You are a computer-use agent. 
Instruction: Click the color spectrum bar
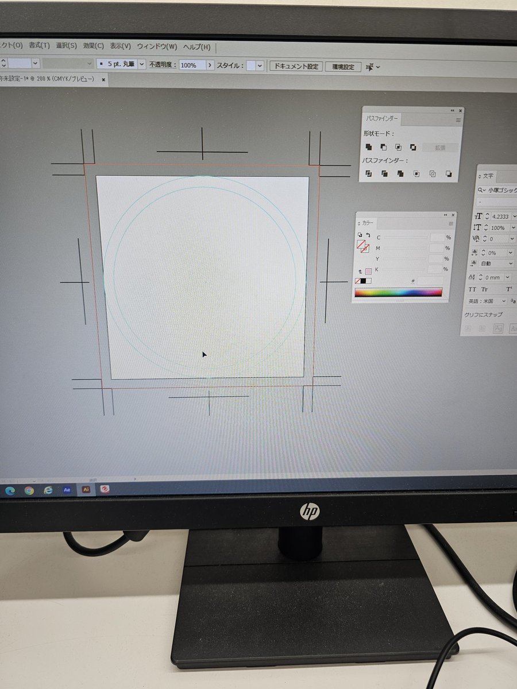click(x=398, y=292)
